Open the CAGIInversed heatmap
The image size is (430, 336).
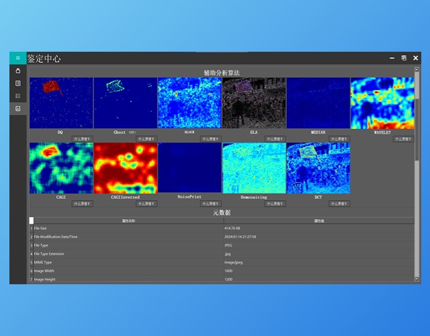click(x=125, y=168)
